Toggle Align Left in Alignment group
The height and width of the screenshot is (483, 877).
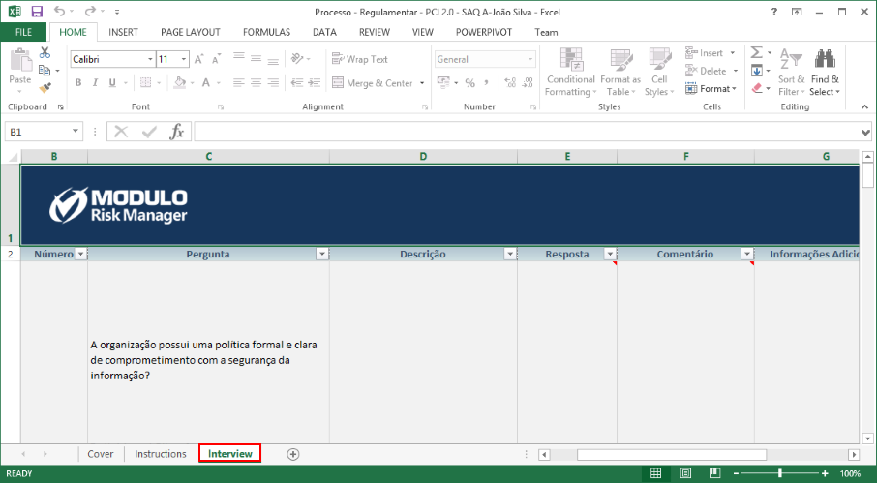tap(239, 82)
